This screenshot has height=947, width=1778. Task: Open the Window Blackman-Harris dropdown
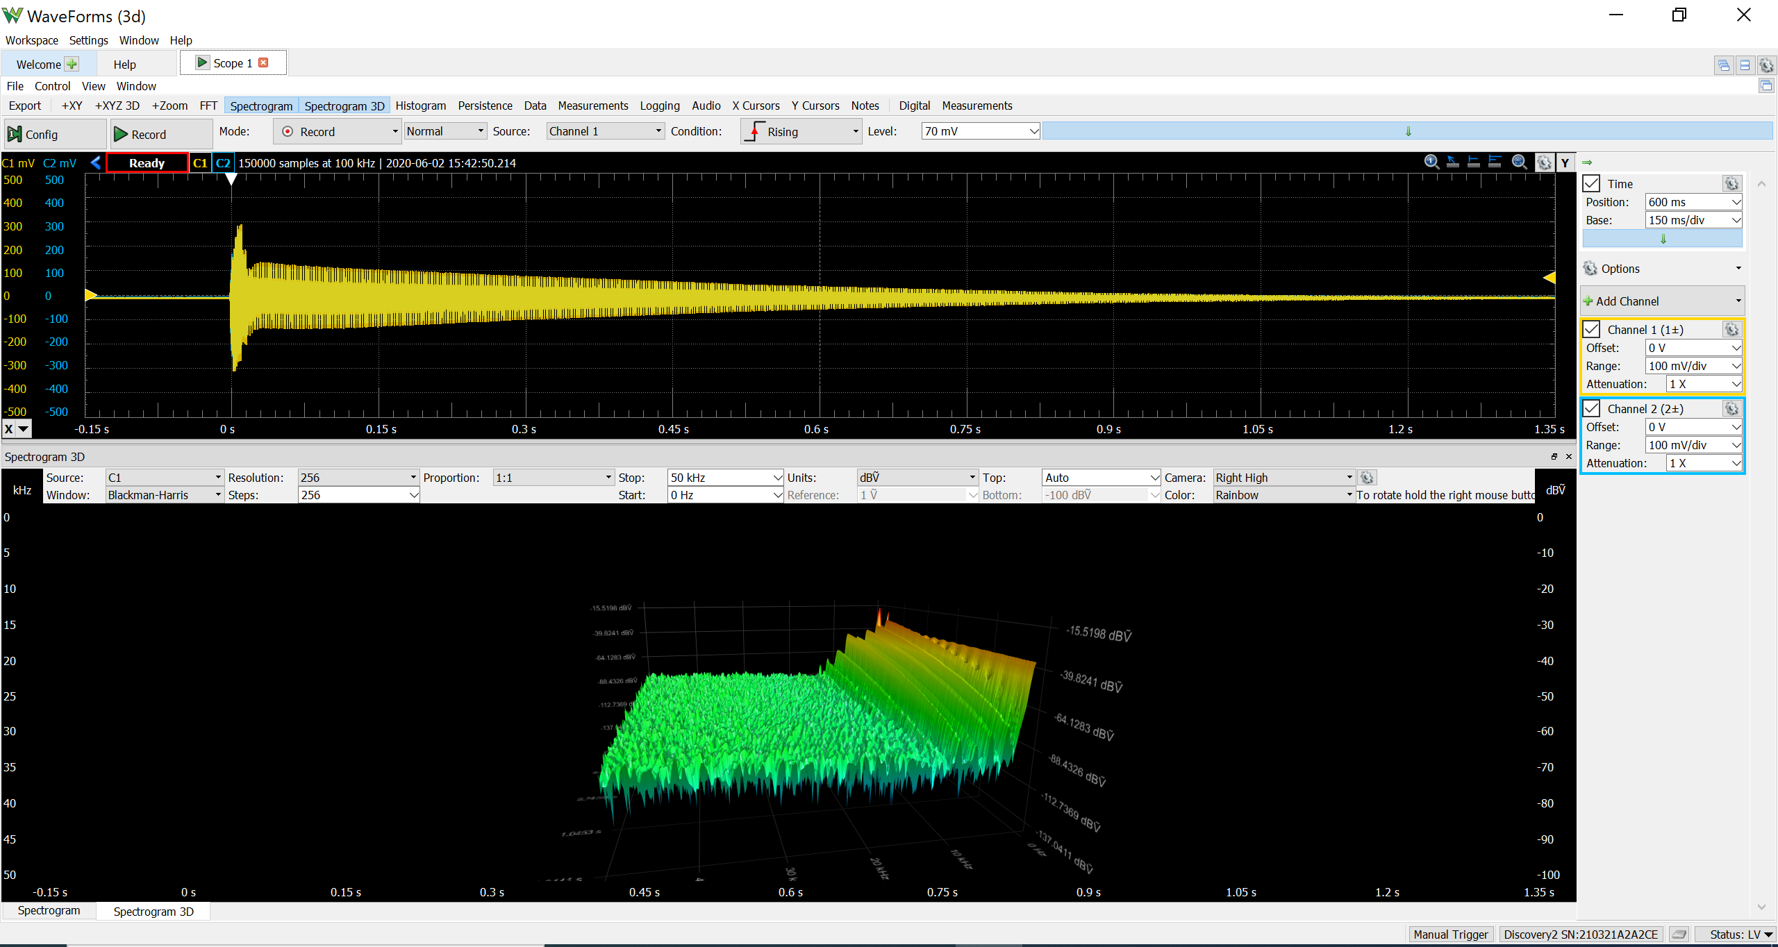(165, 495)
